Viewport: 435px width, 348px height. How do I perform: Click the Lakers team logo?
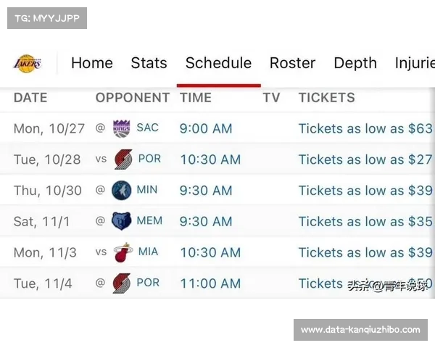tap(27, 64)
